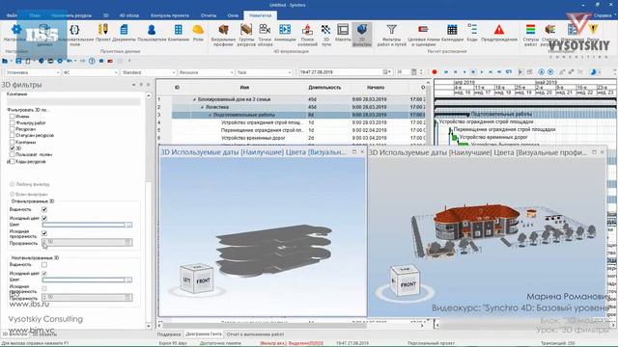This screenshot has width=618, height=347.
Task: Uncheck the 3D filter checkbox
Action: click(13, 148)
